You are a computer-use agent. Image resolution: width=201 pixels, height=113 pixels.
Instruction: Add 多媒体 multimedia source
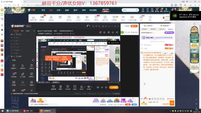[75, 87]
